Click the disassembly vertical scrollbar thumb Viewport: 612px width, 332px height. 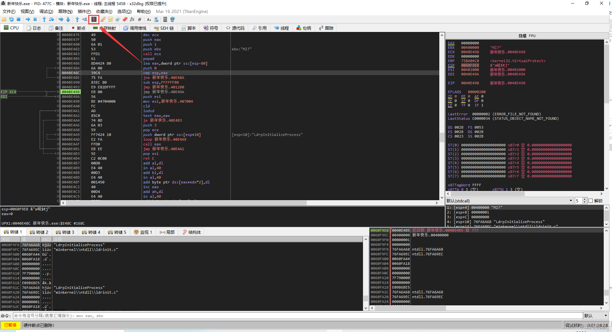[442, 137]
